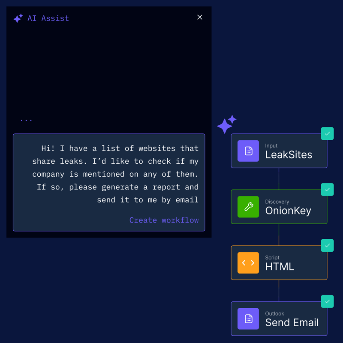Select the Outlook Send Email node
The height and width of the screenshot is (343, 343).
(x=279, y=319)
